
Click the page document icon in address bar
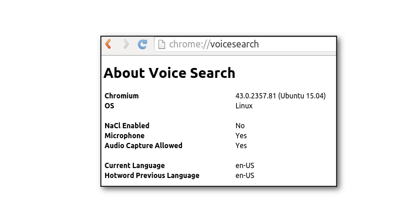point(161,45)
